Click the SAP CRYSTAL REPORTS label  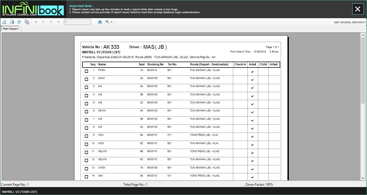click(x=350, y=22)
